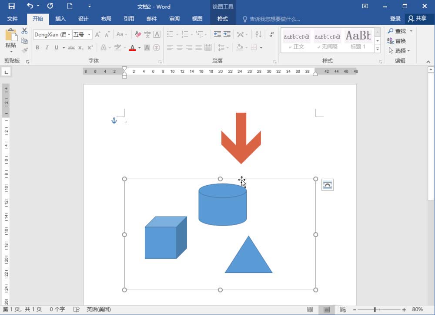Toggle underline formatting
The width and height of the screenshot is (435, 315).
pos(55,47)
